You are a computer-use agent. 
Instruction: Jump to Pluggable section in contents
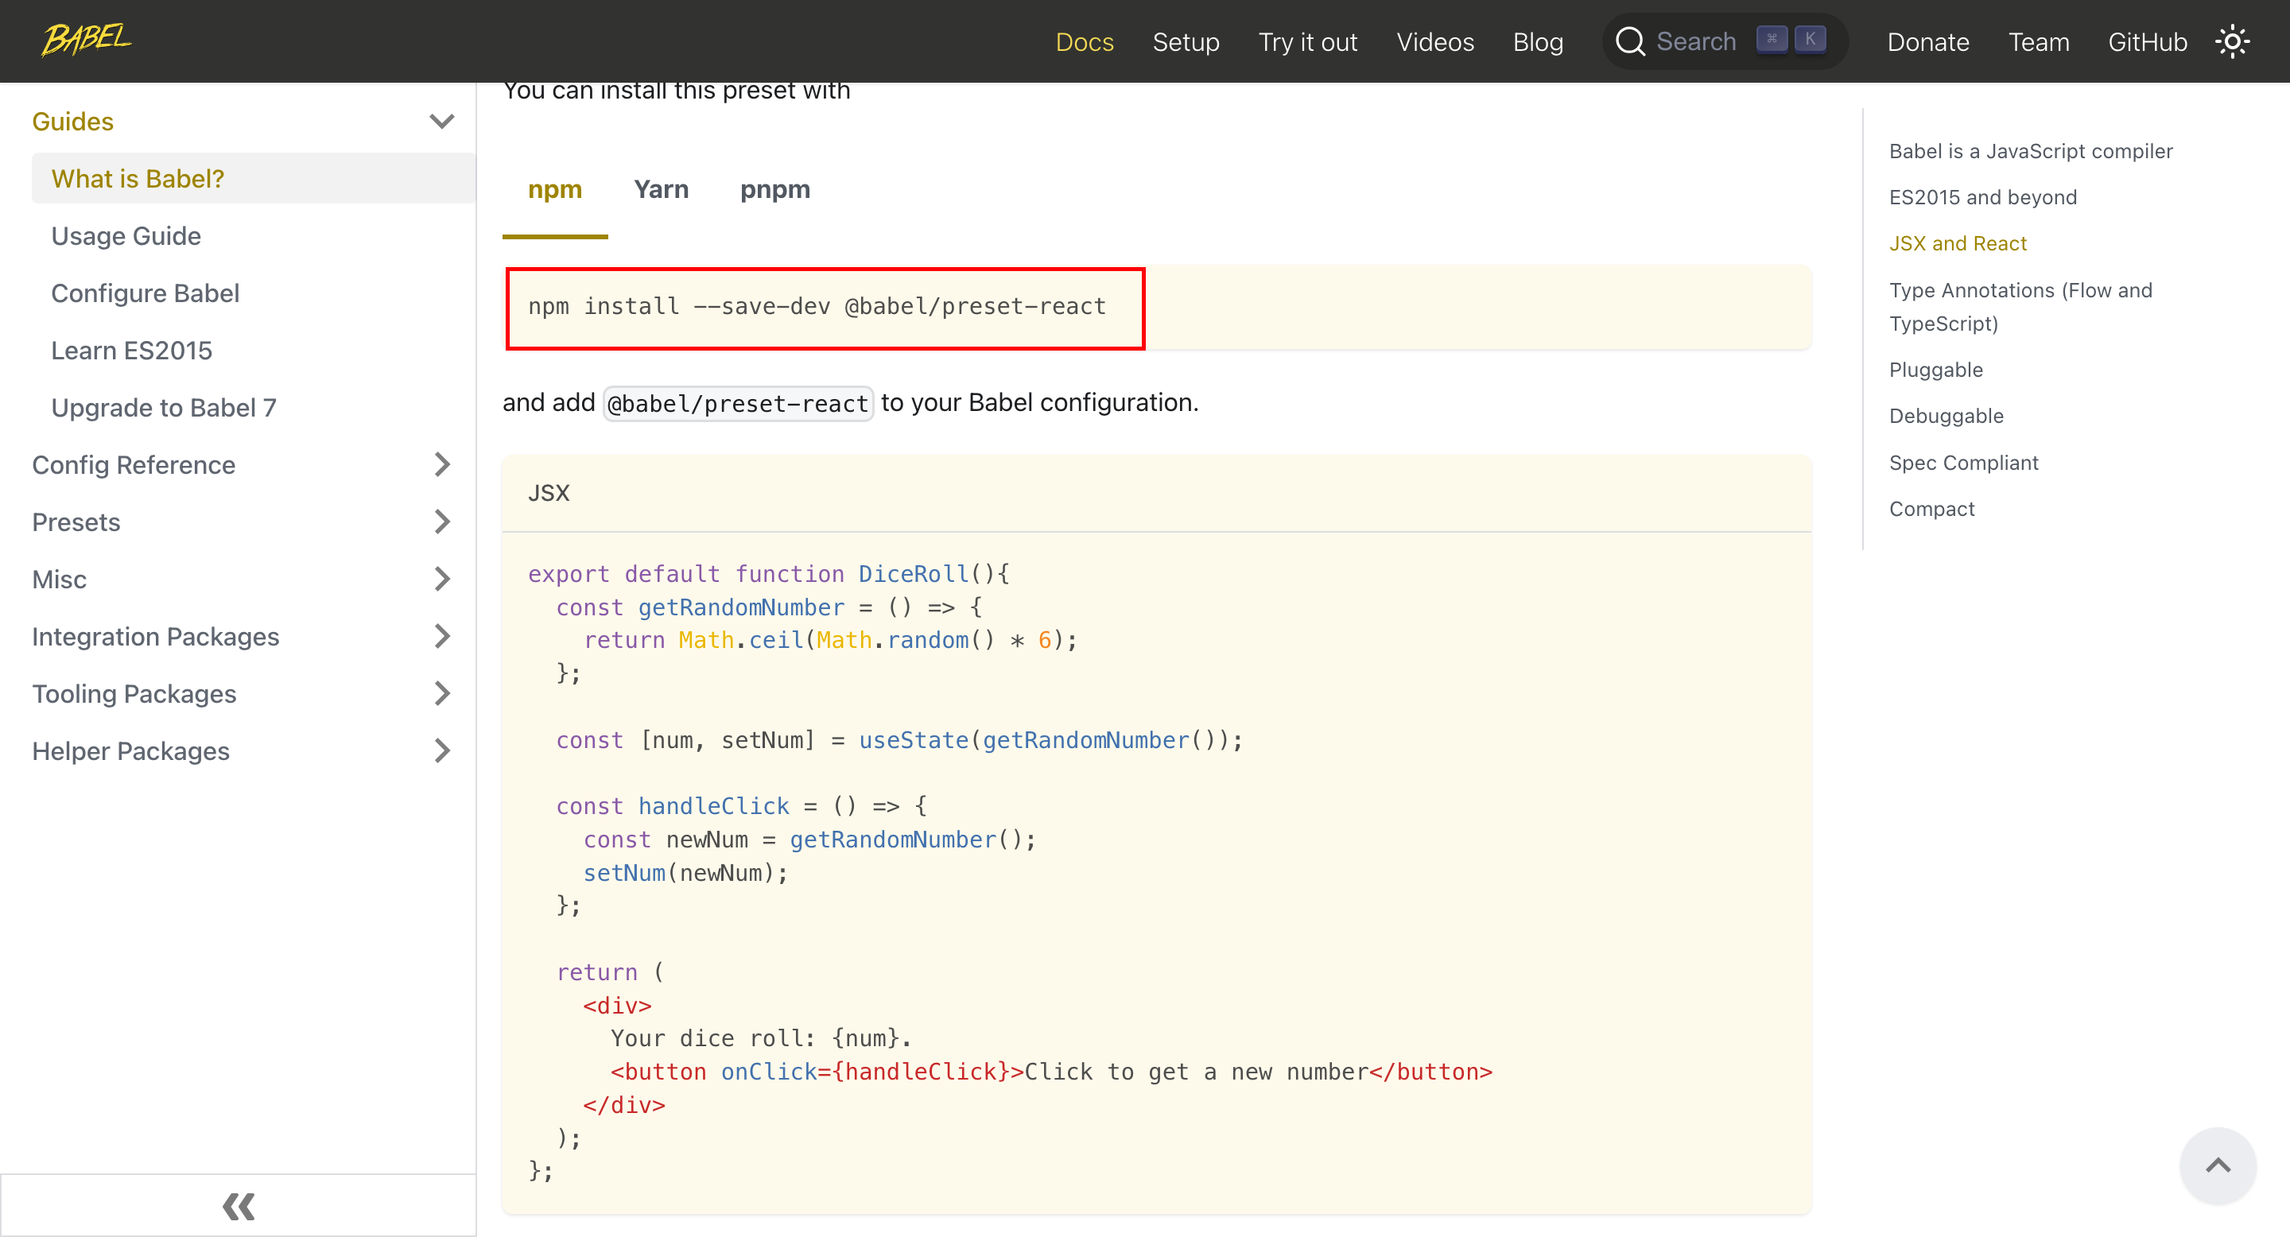tap(1935, 370)
